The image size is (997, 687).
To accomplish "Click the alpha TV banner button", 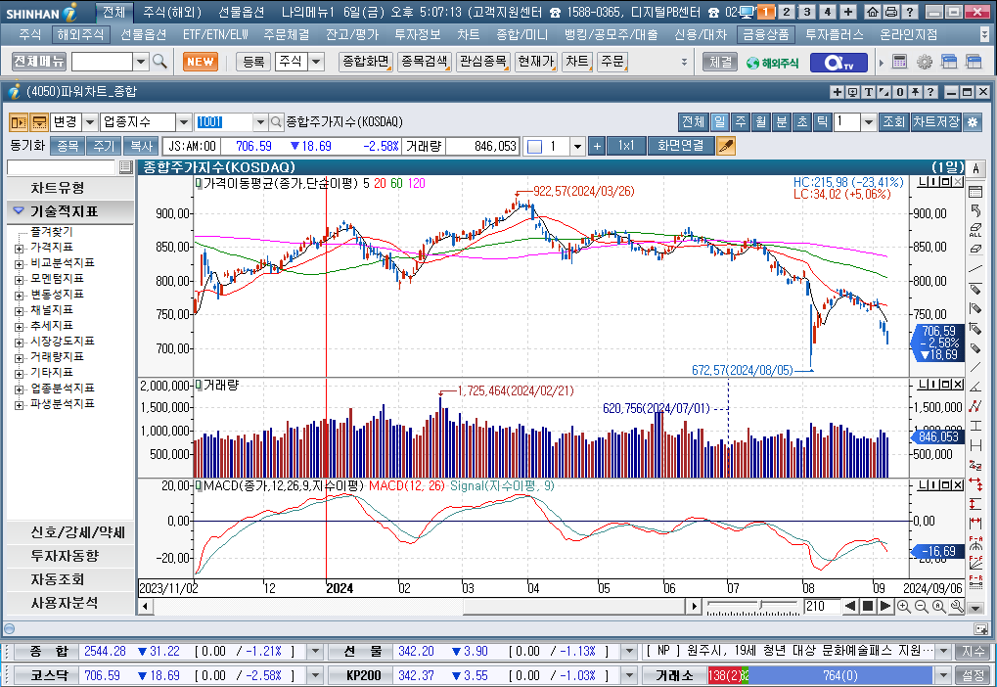I will 838,63.
